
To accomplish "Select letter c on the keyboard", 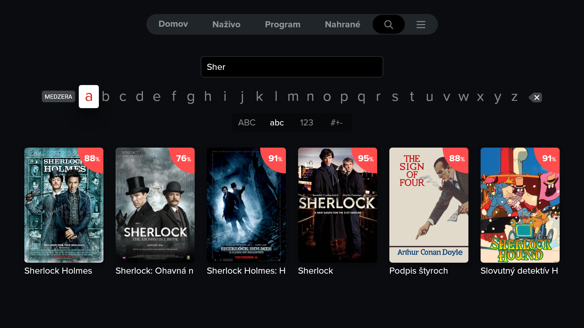I will 123,97.
